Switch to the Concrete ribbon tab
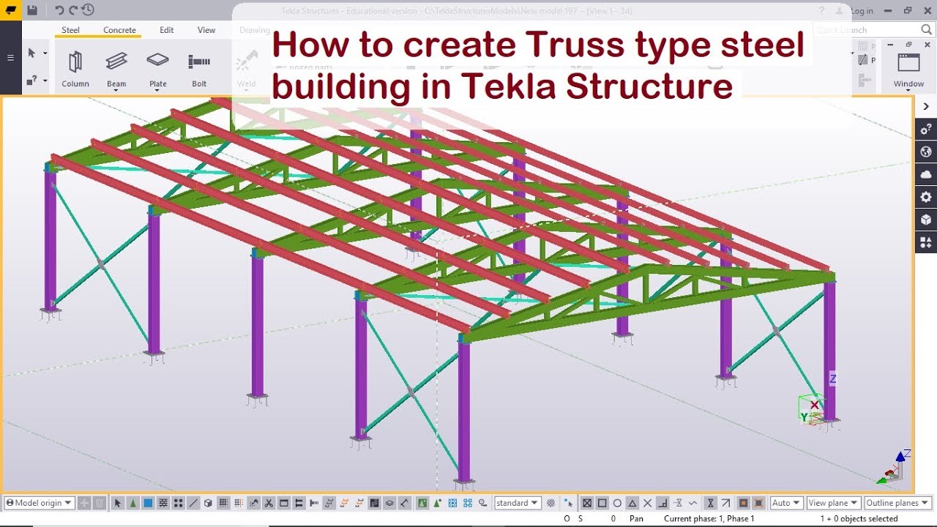Viewport: 937px width, 527px height. [119, 30]
